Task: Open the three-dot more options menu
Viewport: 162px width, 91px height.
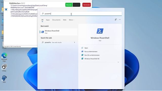Action: click(x=120, y=19)
